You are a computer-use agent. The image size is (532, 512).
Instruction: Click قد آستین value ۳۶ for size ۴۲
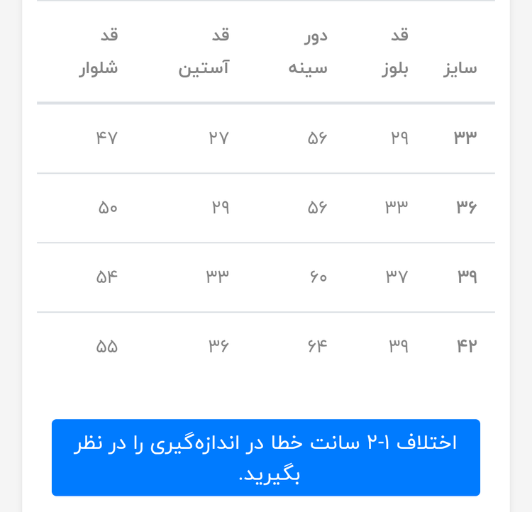pyautogui.click(x=218, y=346)
